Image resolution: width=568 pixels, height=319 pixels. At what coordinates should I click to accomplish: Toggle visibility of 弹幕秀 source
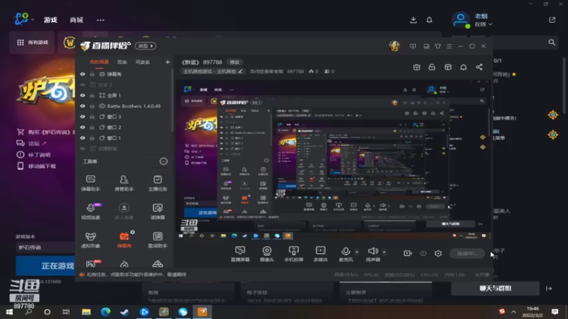[x=82, y=74]
